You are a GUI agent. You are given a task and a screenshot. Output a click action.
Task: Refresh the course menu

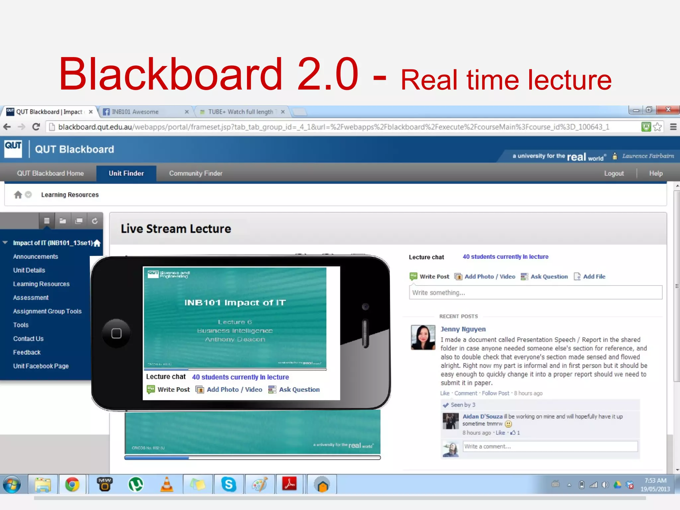95,220
